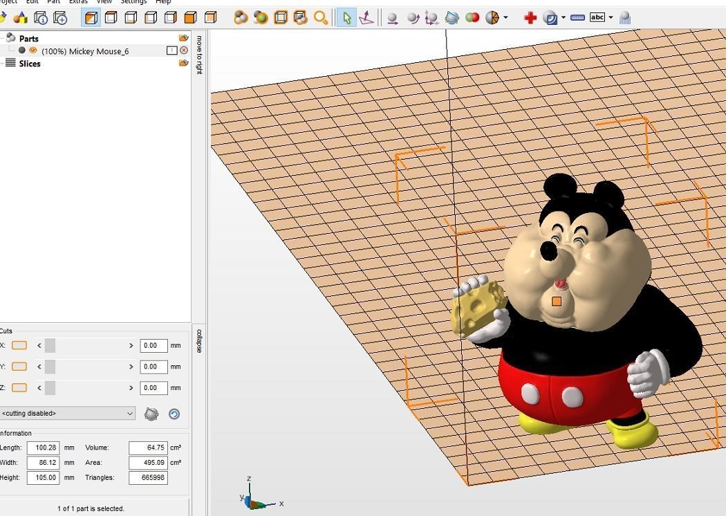The height and width of the screenshot is (516, 726).
Task: Remove Mickey Mouse_6 with red X
Action: click(x=184, y=50)
